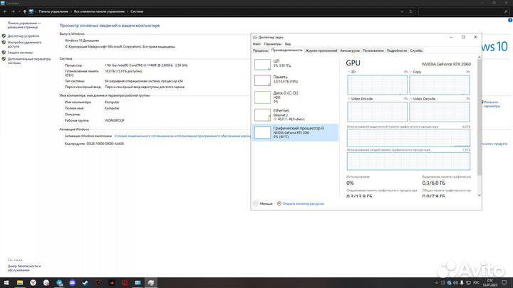The image size is (513, 288).
Task: Click All Control Panel Items breadcrumb
Action: 99,11
